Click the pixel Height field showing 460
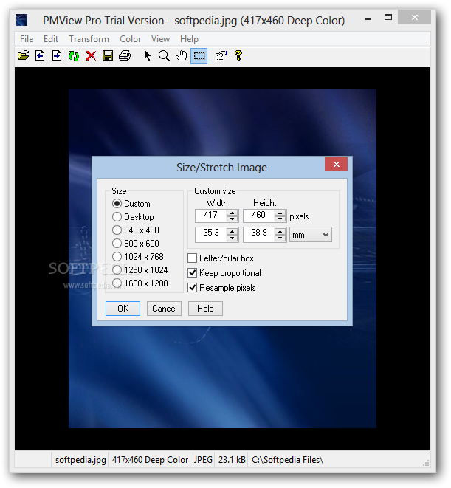The height and width of the screenshot is (488, 451). pos(259,216)
